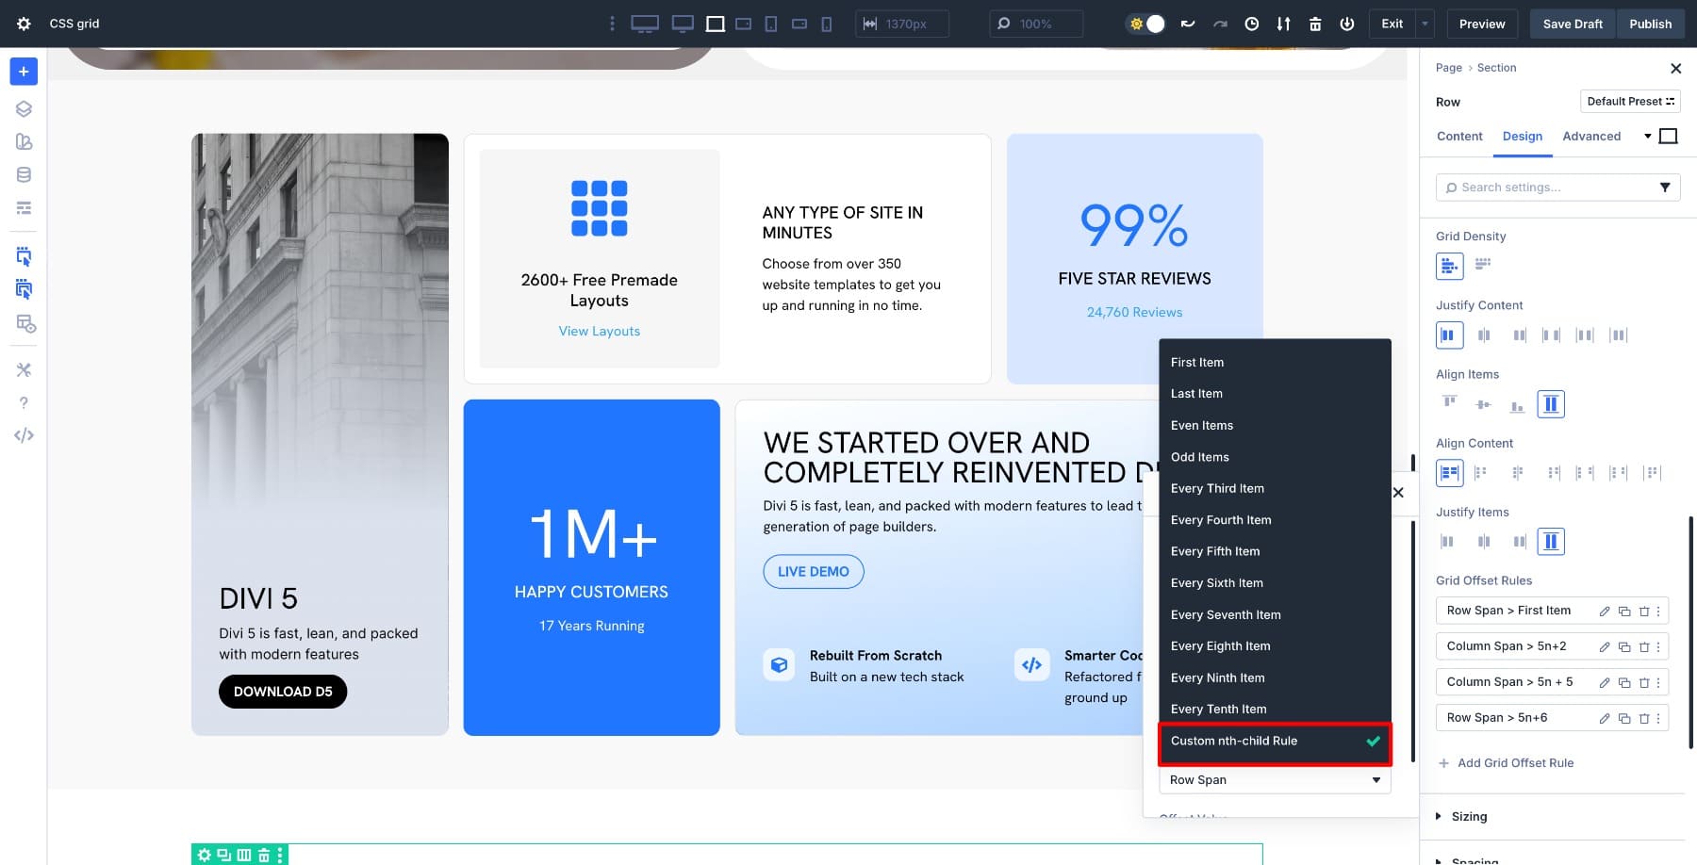Expand the Sizing settings section
The image size is (1697, 865).
(1469, 817)
